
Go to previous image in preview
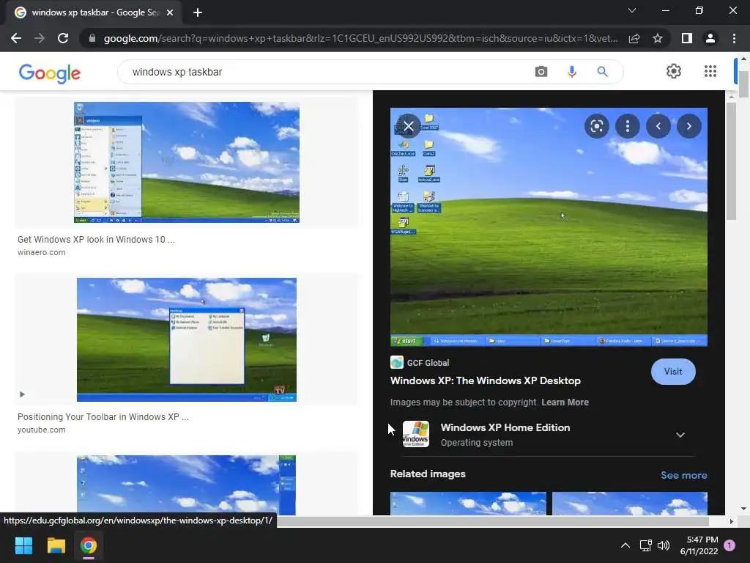click(x=658, y=126)
